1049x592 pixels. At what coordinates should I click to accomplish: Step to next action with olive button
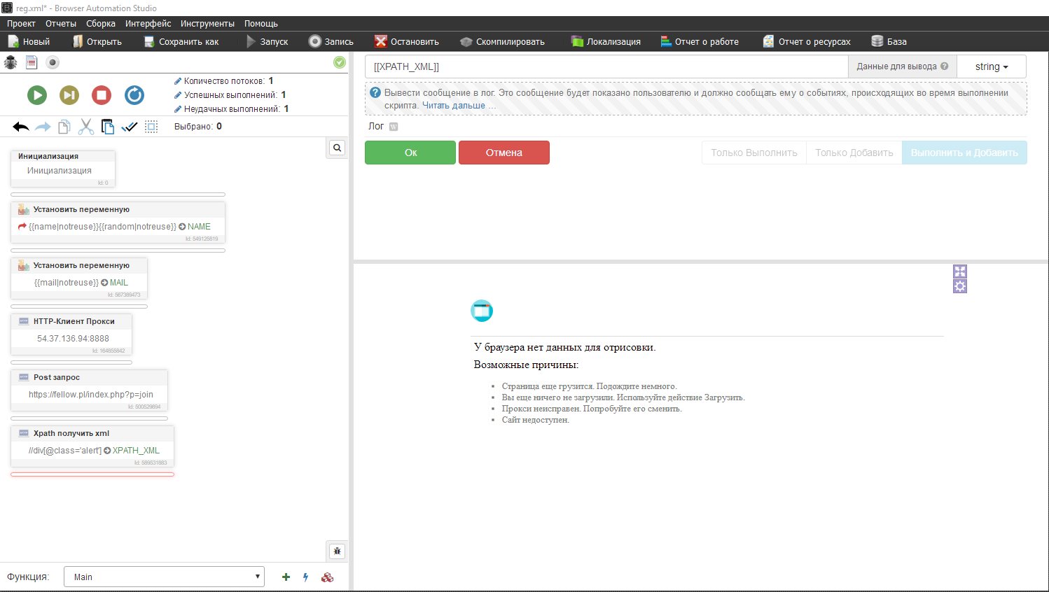(69, 94)
